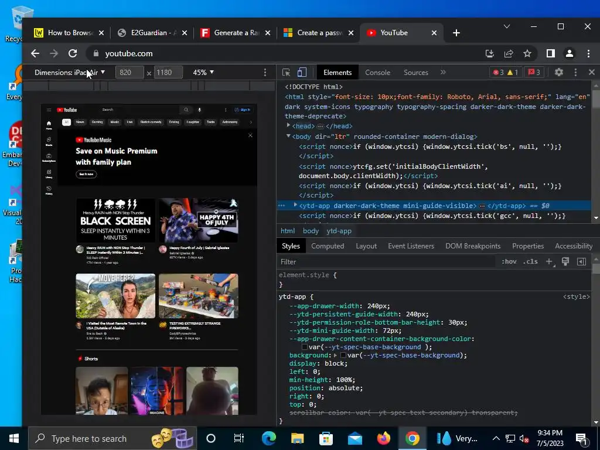Open File Explorer from taskbar
600x450 pixels.
[x=297, y=438]
